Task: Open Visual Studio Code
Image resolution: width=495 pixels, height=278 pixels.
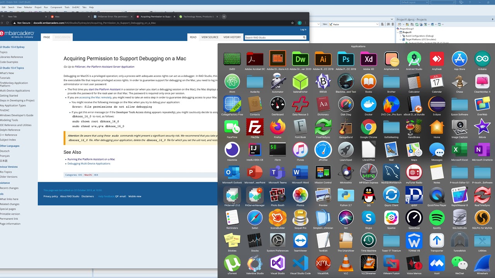Action: click(300, 263)
